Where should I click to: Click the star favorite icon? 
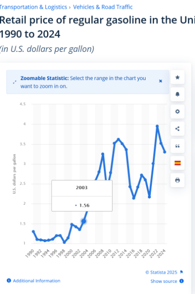177,77
